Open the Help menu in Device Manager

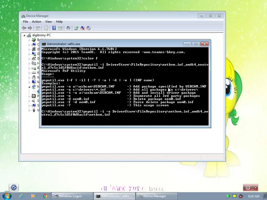click(59, 22)
